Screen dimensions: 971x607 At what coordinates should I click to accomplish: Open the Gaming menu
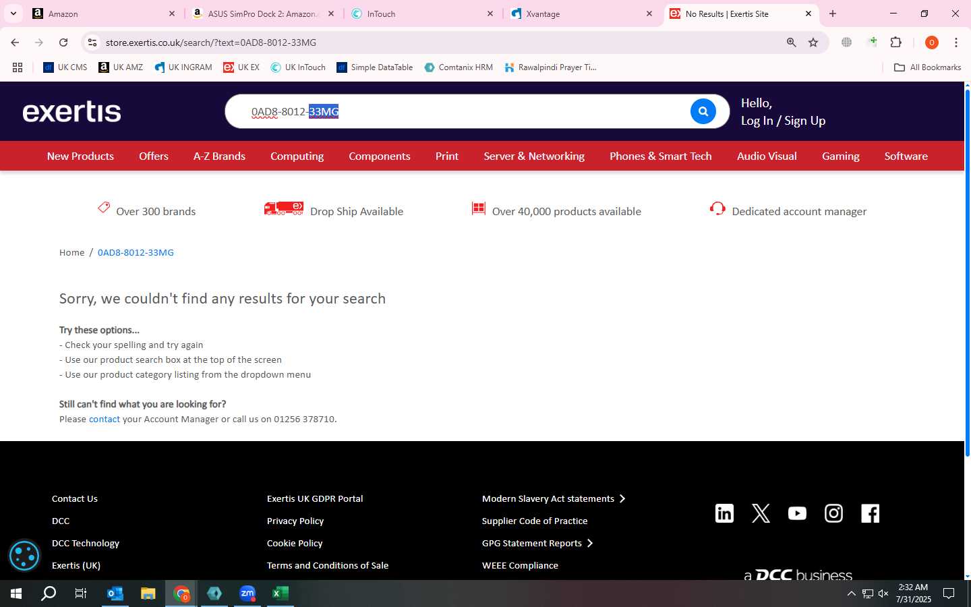(840, 156)
